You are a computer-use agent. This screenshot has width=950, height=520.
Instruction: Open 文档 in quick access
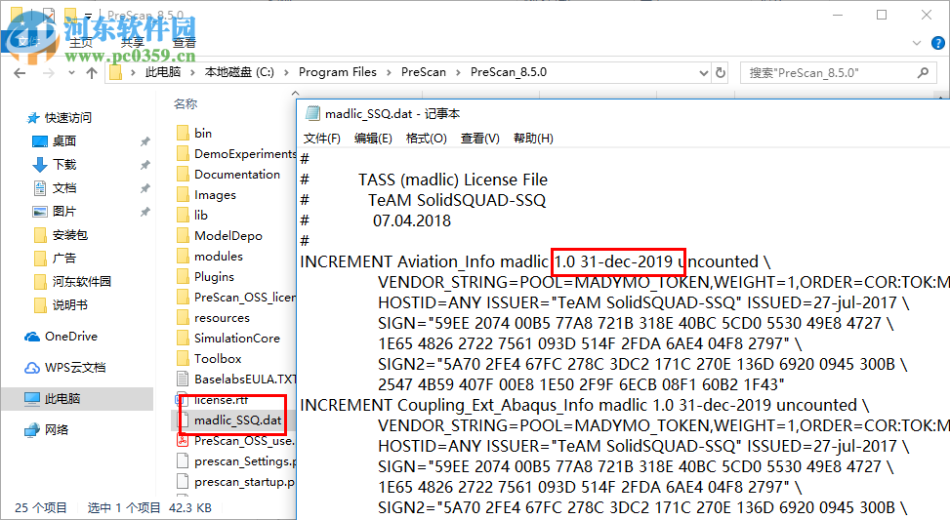(x=64, y=188)
